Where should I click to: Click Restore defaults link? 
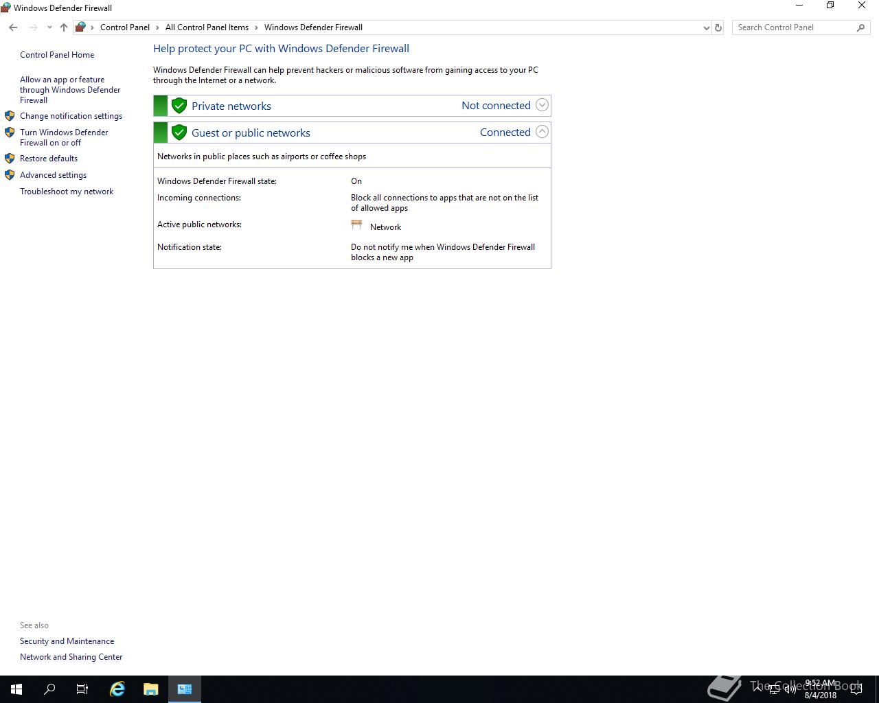tap(49, 159)
